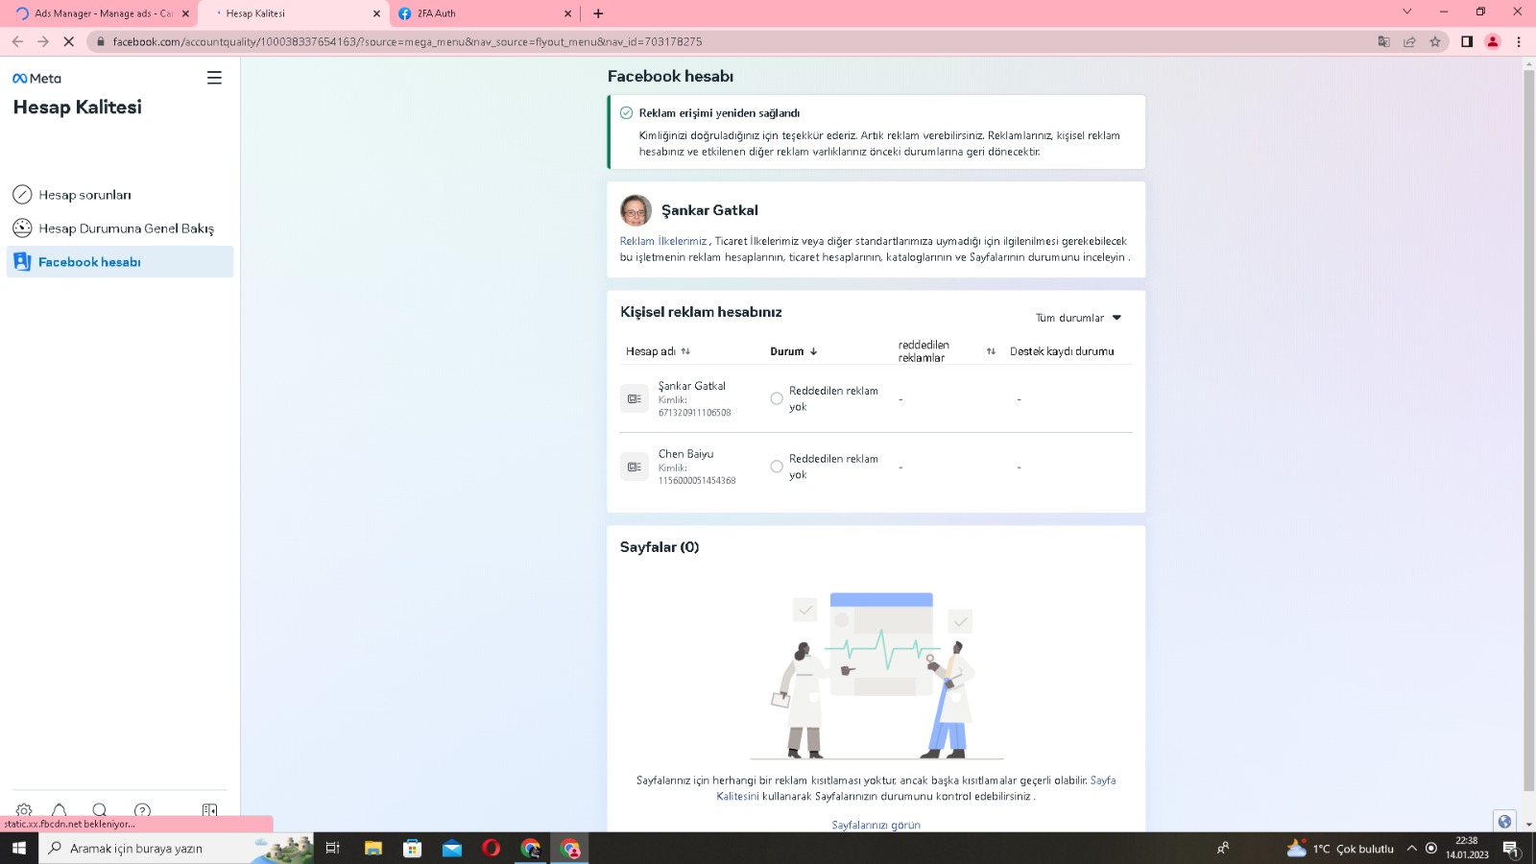Open the Tüm durumlar filter dropdown
1536x864 pixels.
(1078, 318)
